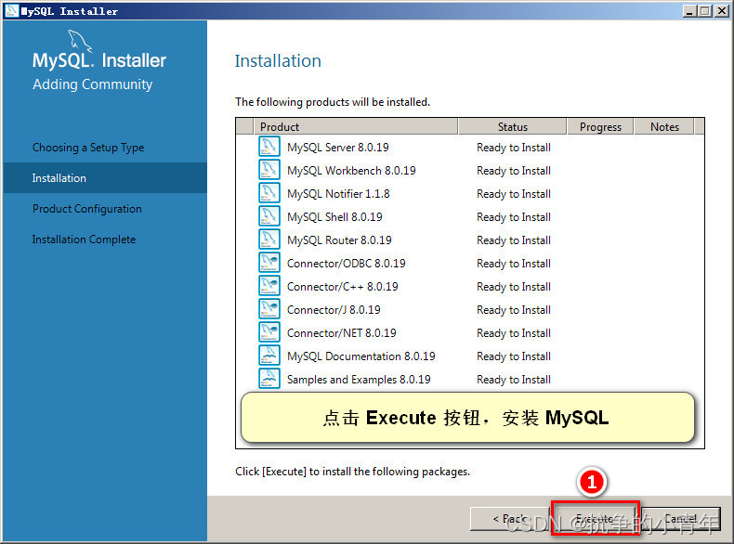Click Ready to Install status for Connector/J
The width and height of the screenshot is (734, 544).
click(x=514, y=310)
